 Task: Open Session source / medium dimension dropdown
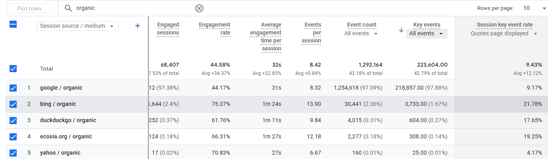[x=78, y=26]
